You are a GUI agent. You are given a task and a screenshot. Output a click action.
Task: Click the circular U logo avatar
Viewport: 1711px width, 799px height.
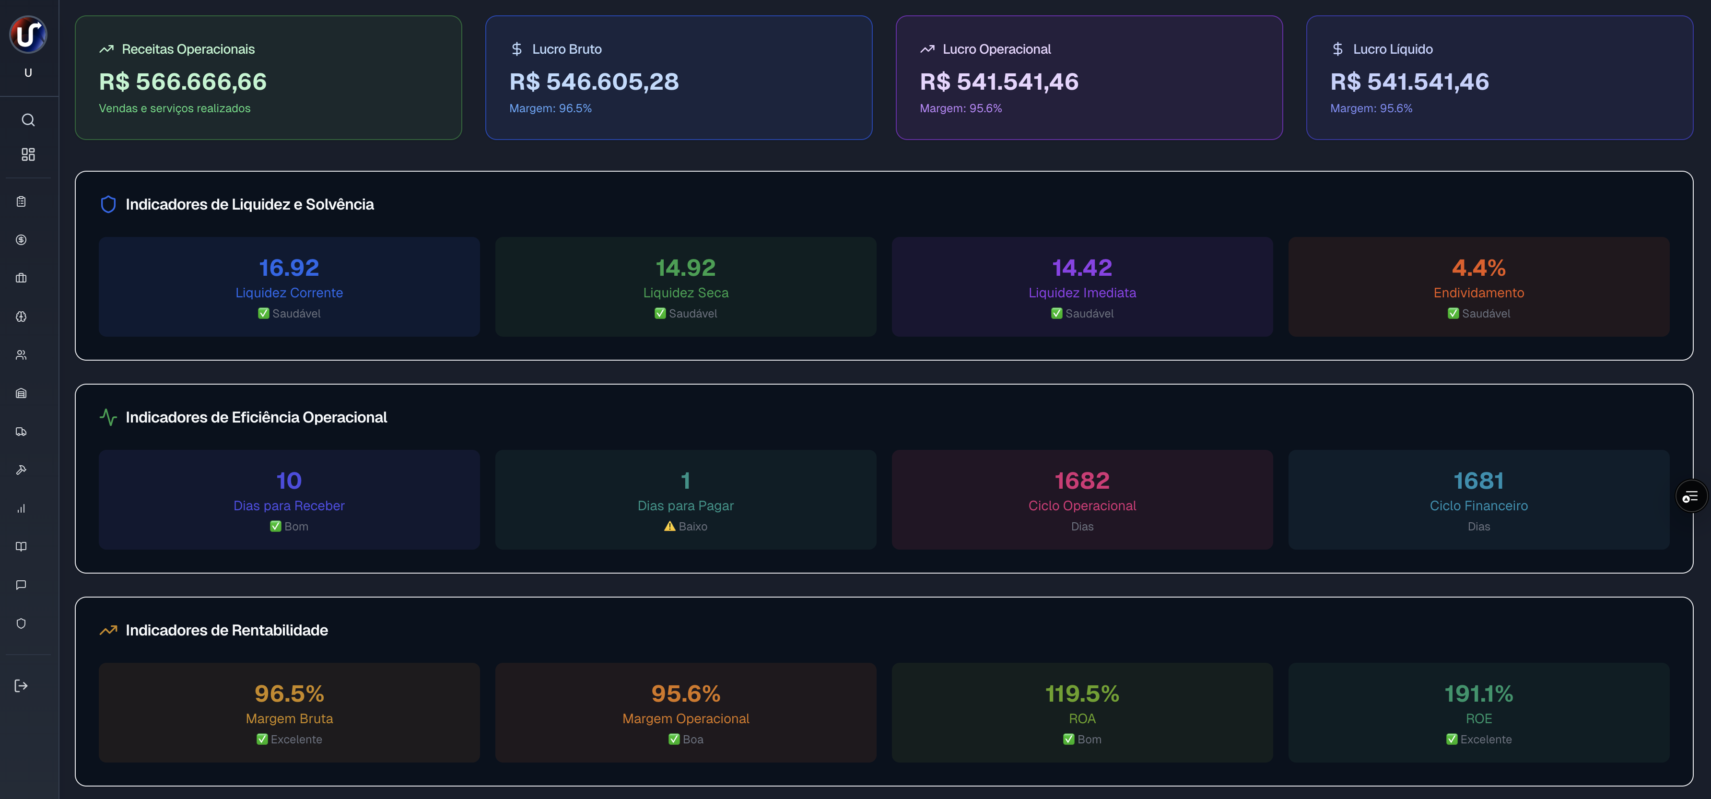pyautogui.click(x=28, y=35)
